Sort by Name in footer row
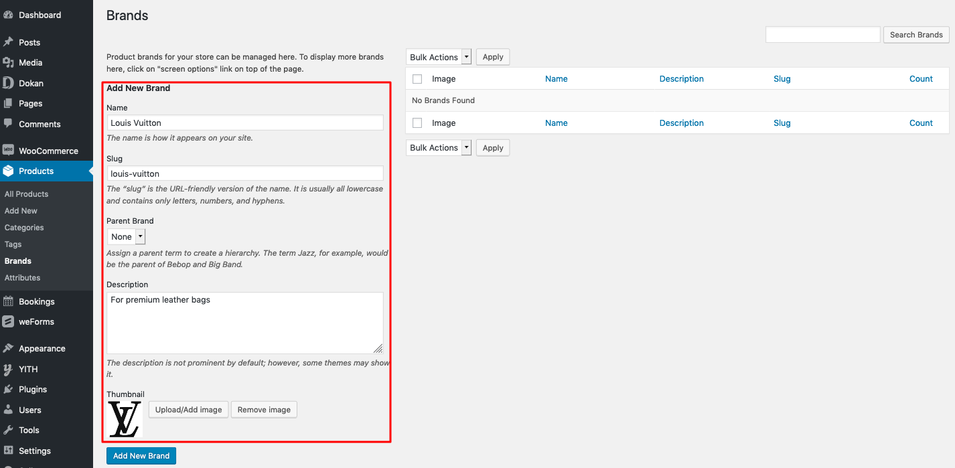Screen dimensions: 955x468 (557, 123)
